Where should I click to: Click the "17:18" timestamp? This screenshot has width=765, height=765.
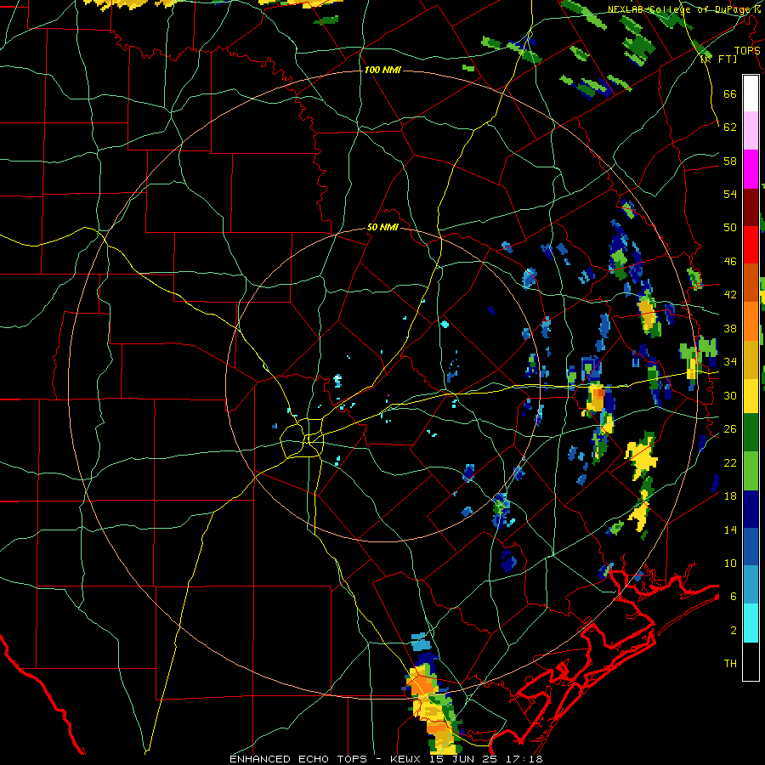[x=526, y=759]
